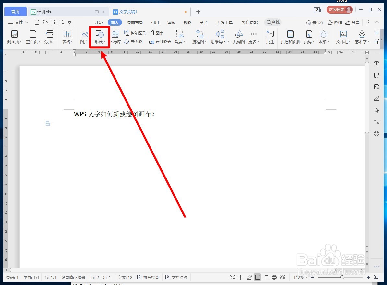Open the three-dot more options menu
This screenshot has width=387, height=285.
coord(368,22)
